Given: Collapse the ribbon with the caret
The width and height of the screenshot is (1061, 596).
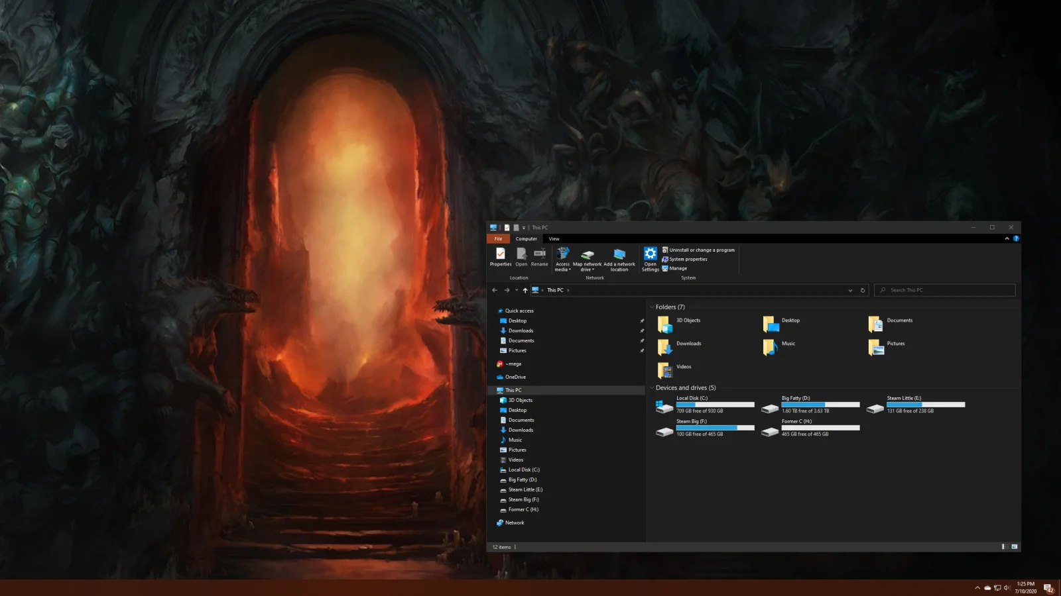Looking at the screenshot, I should click(x=1007, y=238).
